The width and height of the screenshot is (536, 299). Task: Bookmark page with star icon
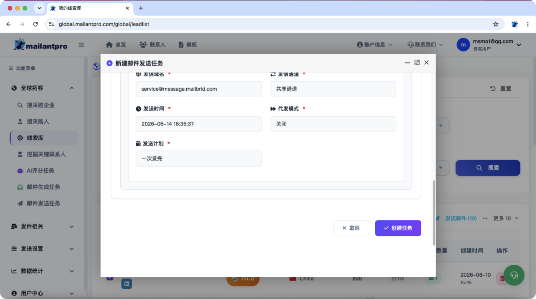[496, 24]
